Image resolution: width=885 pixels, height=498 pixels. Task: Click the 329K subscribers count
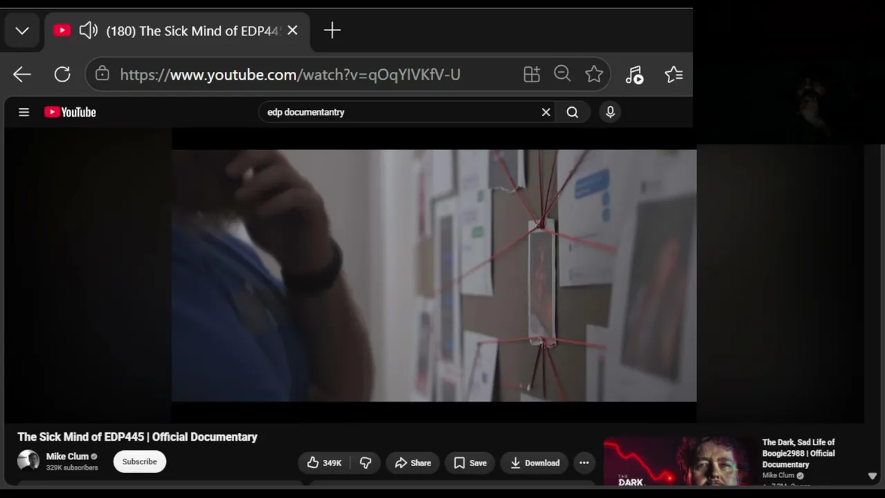tap(72, 468)
